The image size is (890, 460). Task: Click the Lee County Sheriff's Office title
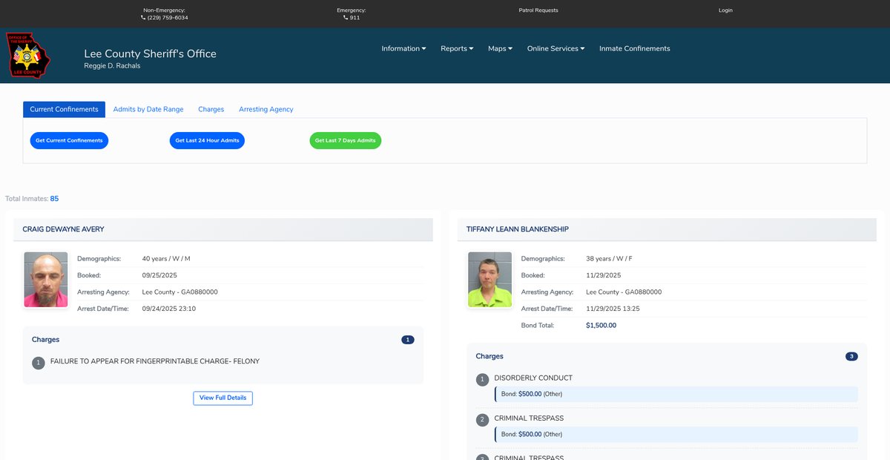[150, 53]
